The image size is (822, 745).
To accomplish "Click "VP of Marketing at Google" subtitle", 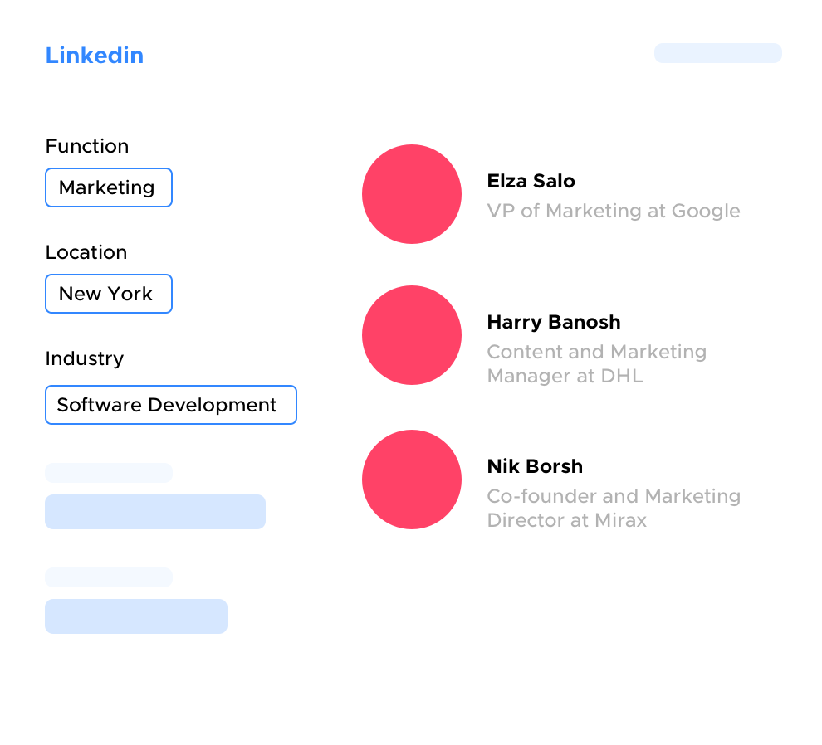I will click(613, 211).
